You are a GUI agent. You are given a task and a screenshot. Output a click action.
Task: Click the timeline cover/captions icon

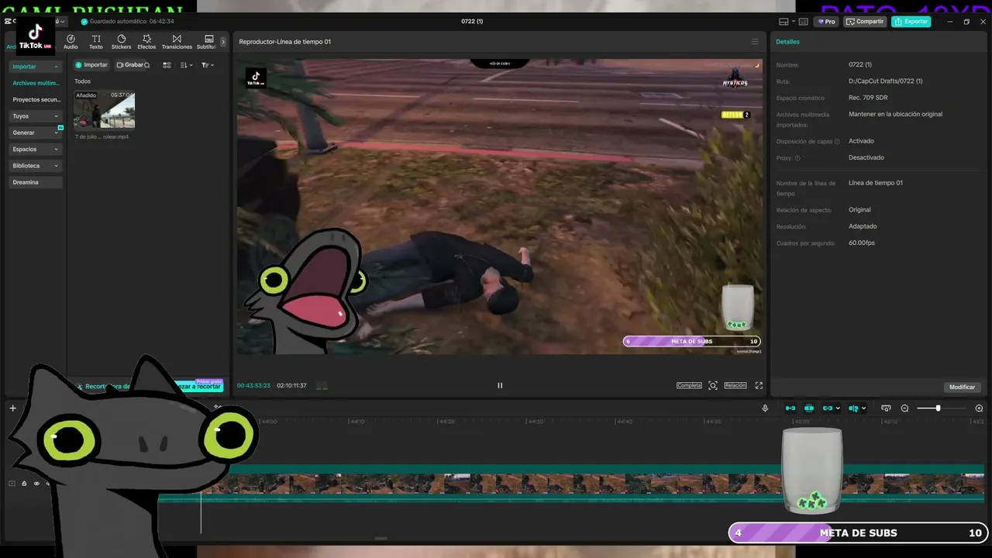[x=887, y=408]
